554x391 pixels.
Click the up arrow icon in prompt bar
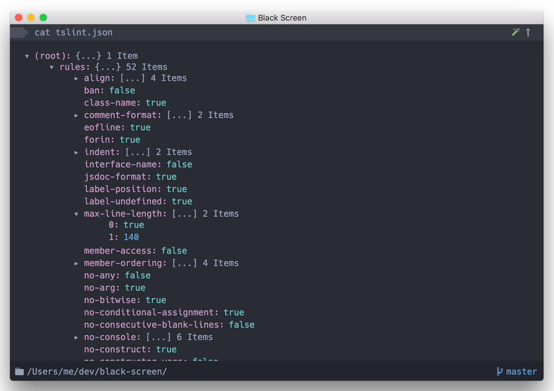click(x=528, y=33)
